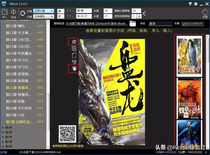The image size is (210, 155).
Task: Fetch cover from network globe icon
Action: click(x=74, y=42)
